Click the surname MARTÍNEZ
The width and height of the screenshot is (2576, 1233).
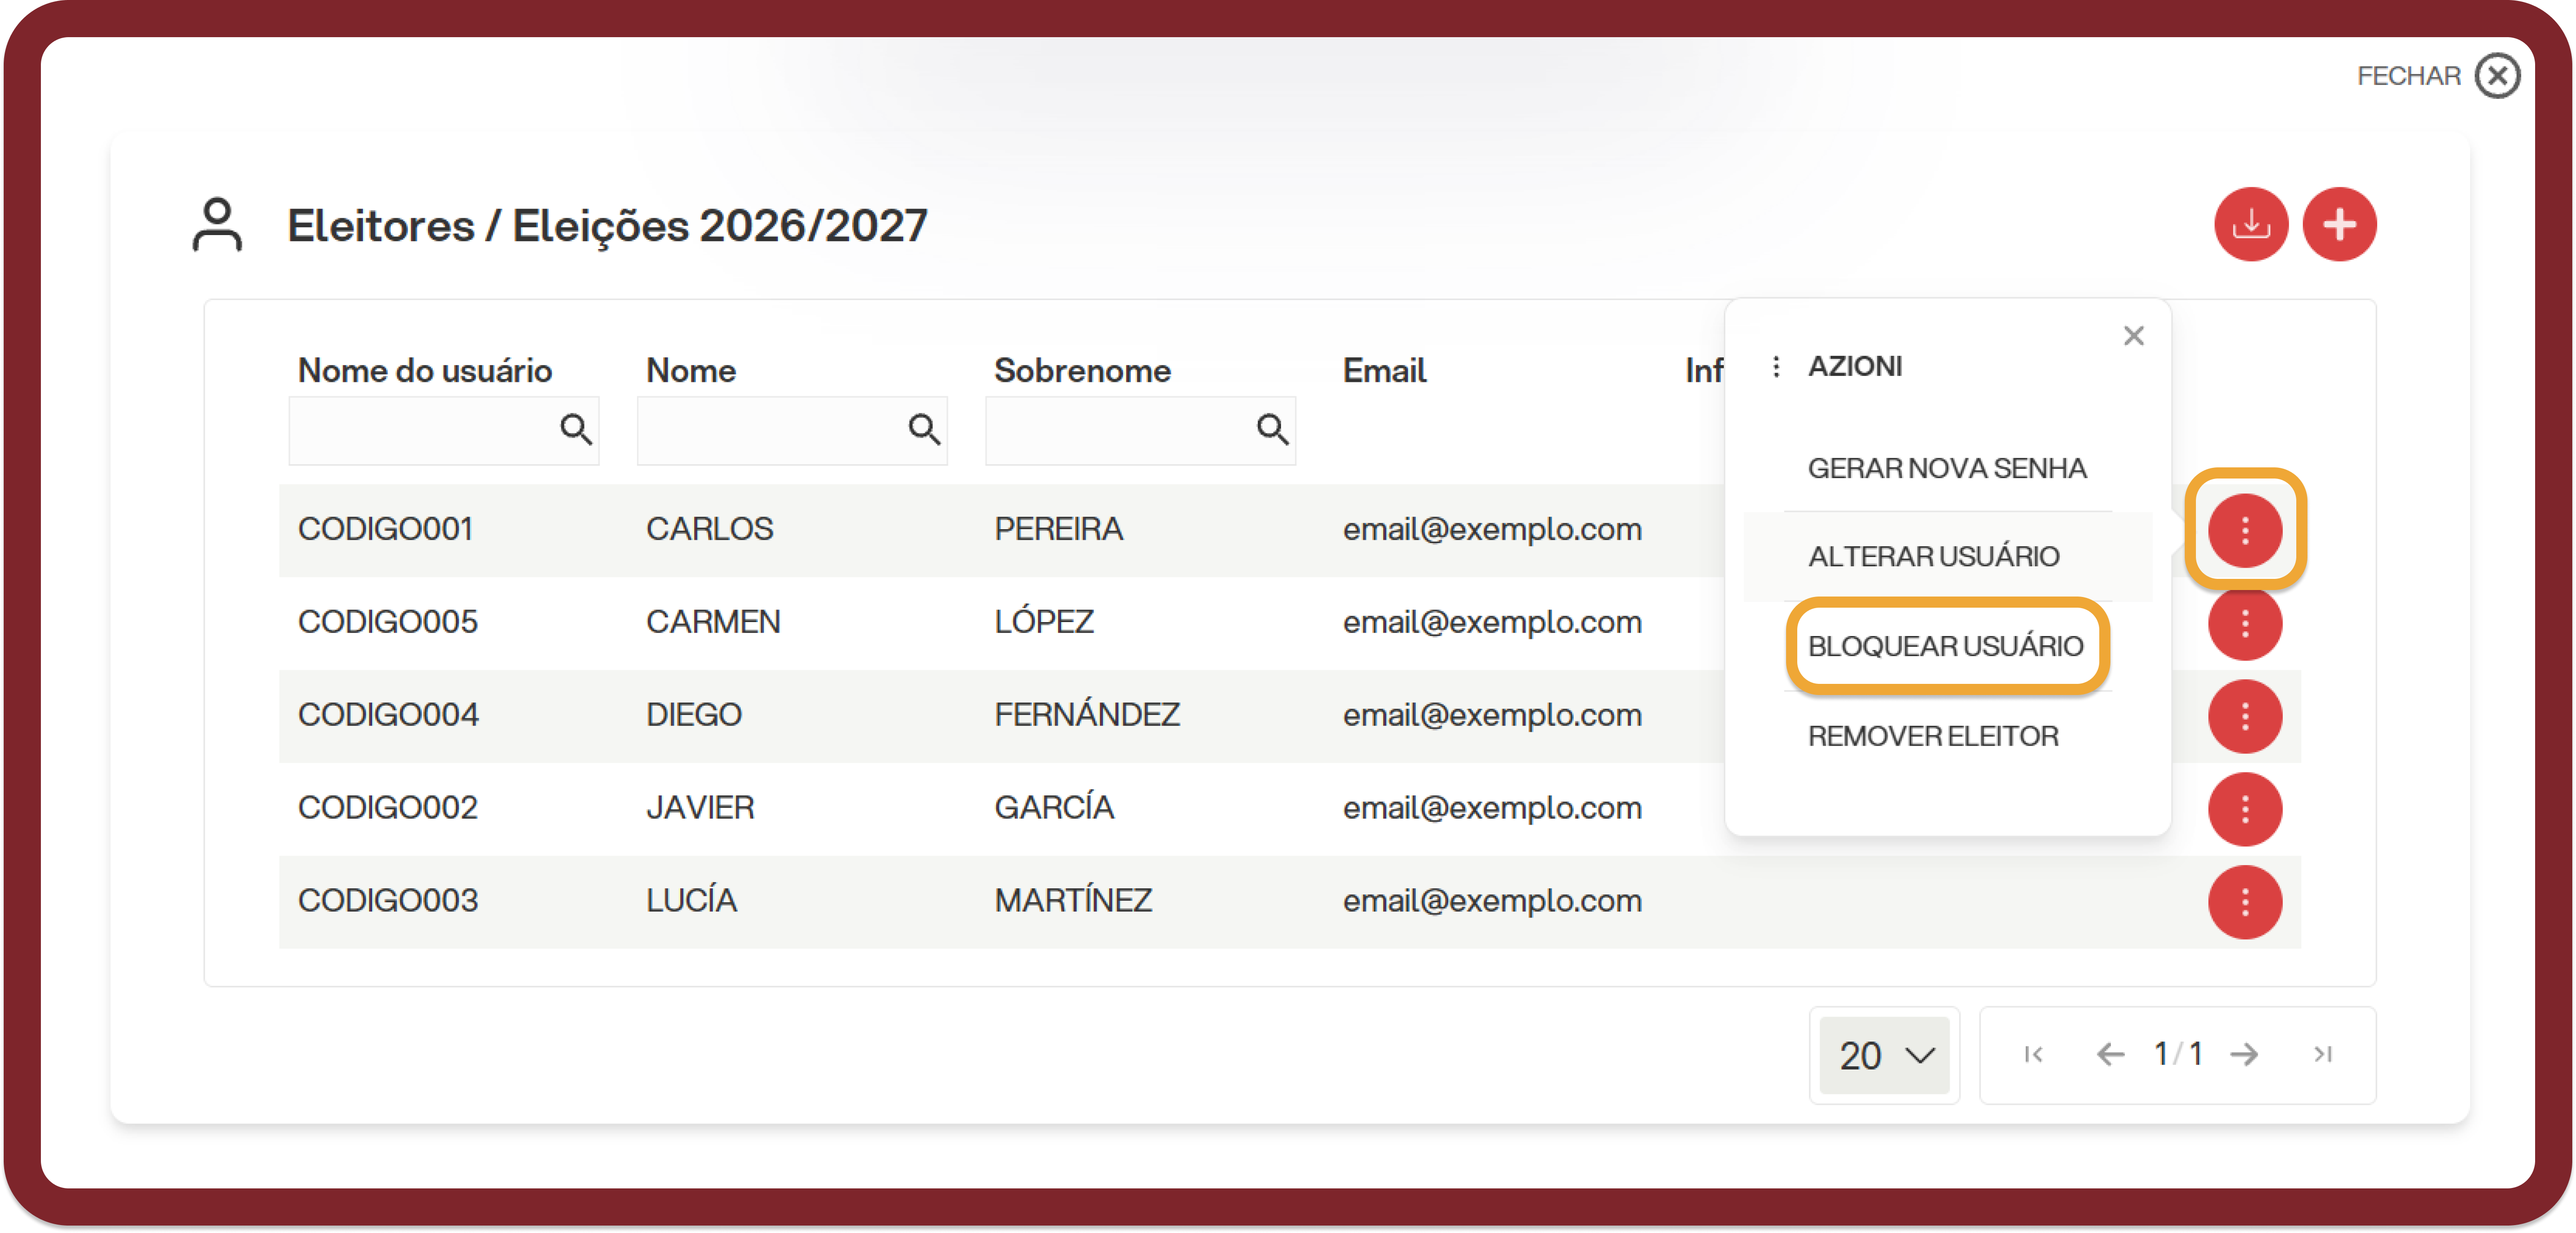click(1073, 899)
